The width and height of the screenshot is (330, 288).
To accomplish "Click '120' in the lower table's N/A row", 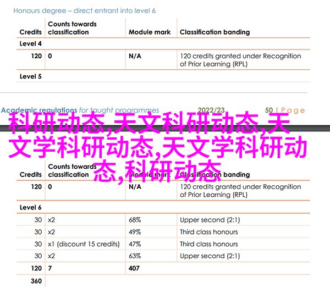I will [x=36, y=187].
